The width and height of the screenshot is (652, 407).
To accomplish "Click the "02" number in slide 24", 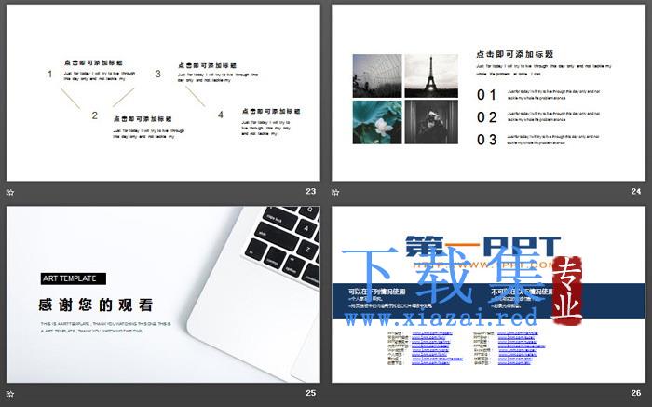I will [x=486, y=117].
